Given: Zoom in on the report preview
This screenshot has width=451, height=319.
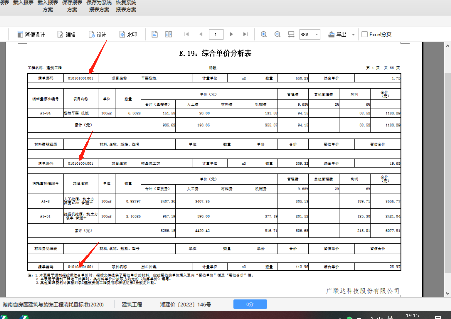Looking at the screenshot, I should tap(264, 34).
